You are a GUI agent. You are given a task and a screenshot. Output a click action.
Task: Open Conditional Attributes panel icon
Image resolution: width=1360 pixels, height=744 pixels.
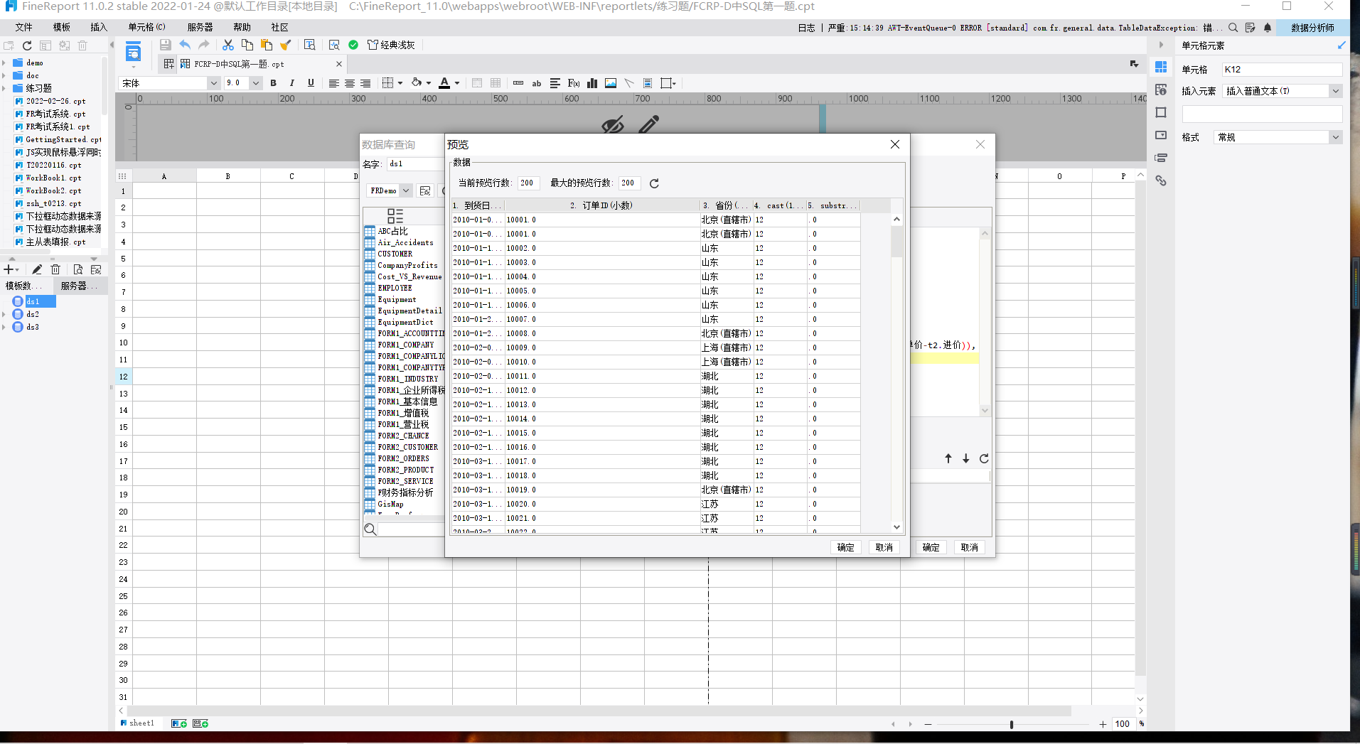point(1161,158)
